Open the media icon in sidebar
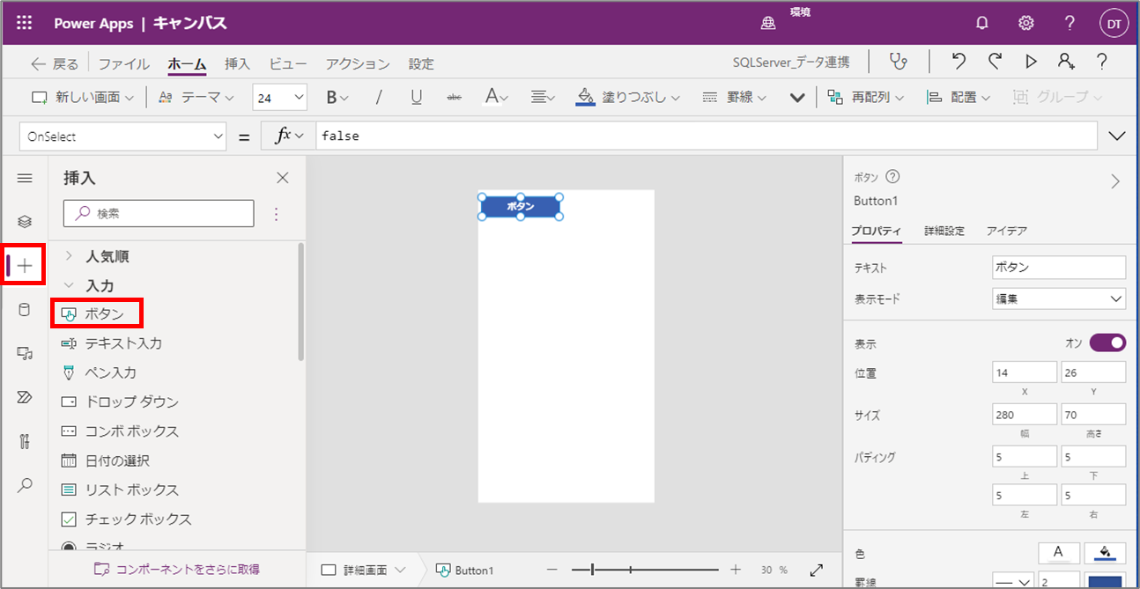The height and width of the screenshot is (589, 1140). pos(25,354)
